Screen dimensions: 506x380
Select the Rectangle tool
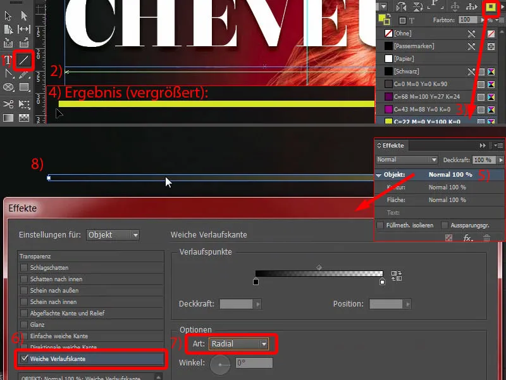point(24,87)
